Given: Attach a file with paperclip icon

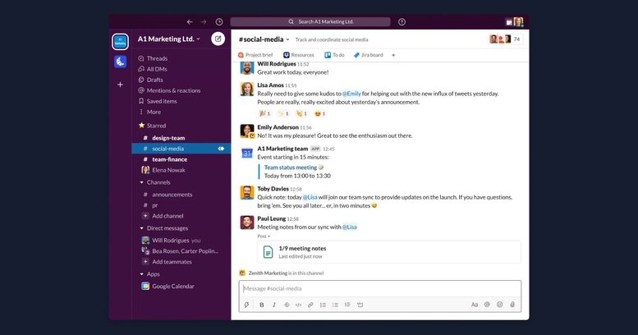Looking at the screenshot, I should tap(512, 305).
